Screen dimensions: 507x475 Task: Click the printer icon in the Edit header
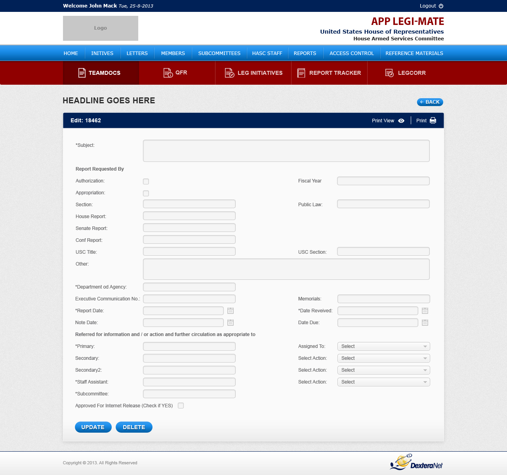[x=433, y=121]
